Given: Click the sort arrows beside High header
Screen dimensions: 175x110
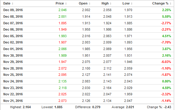Looking at the screenshot, I should coord(110,4).
